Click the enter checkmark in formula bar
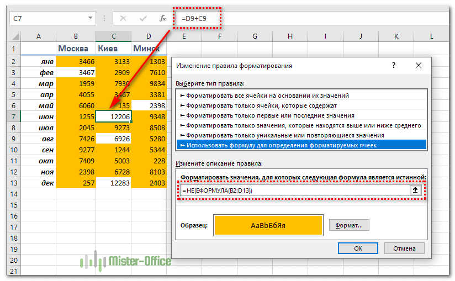The width and height of the screenshot is (455, 281). pyautogui.click(x=144, y=18)
